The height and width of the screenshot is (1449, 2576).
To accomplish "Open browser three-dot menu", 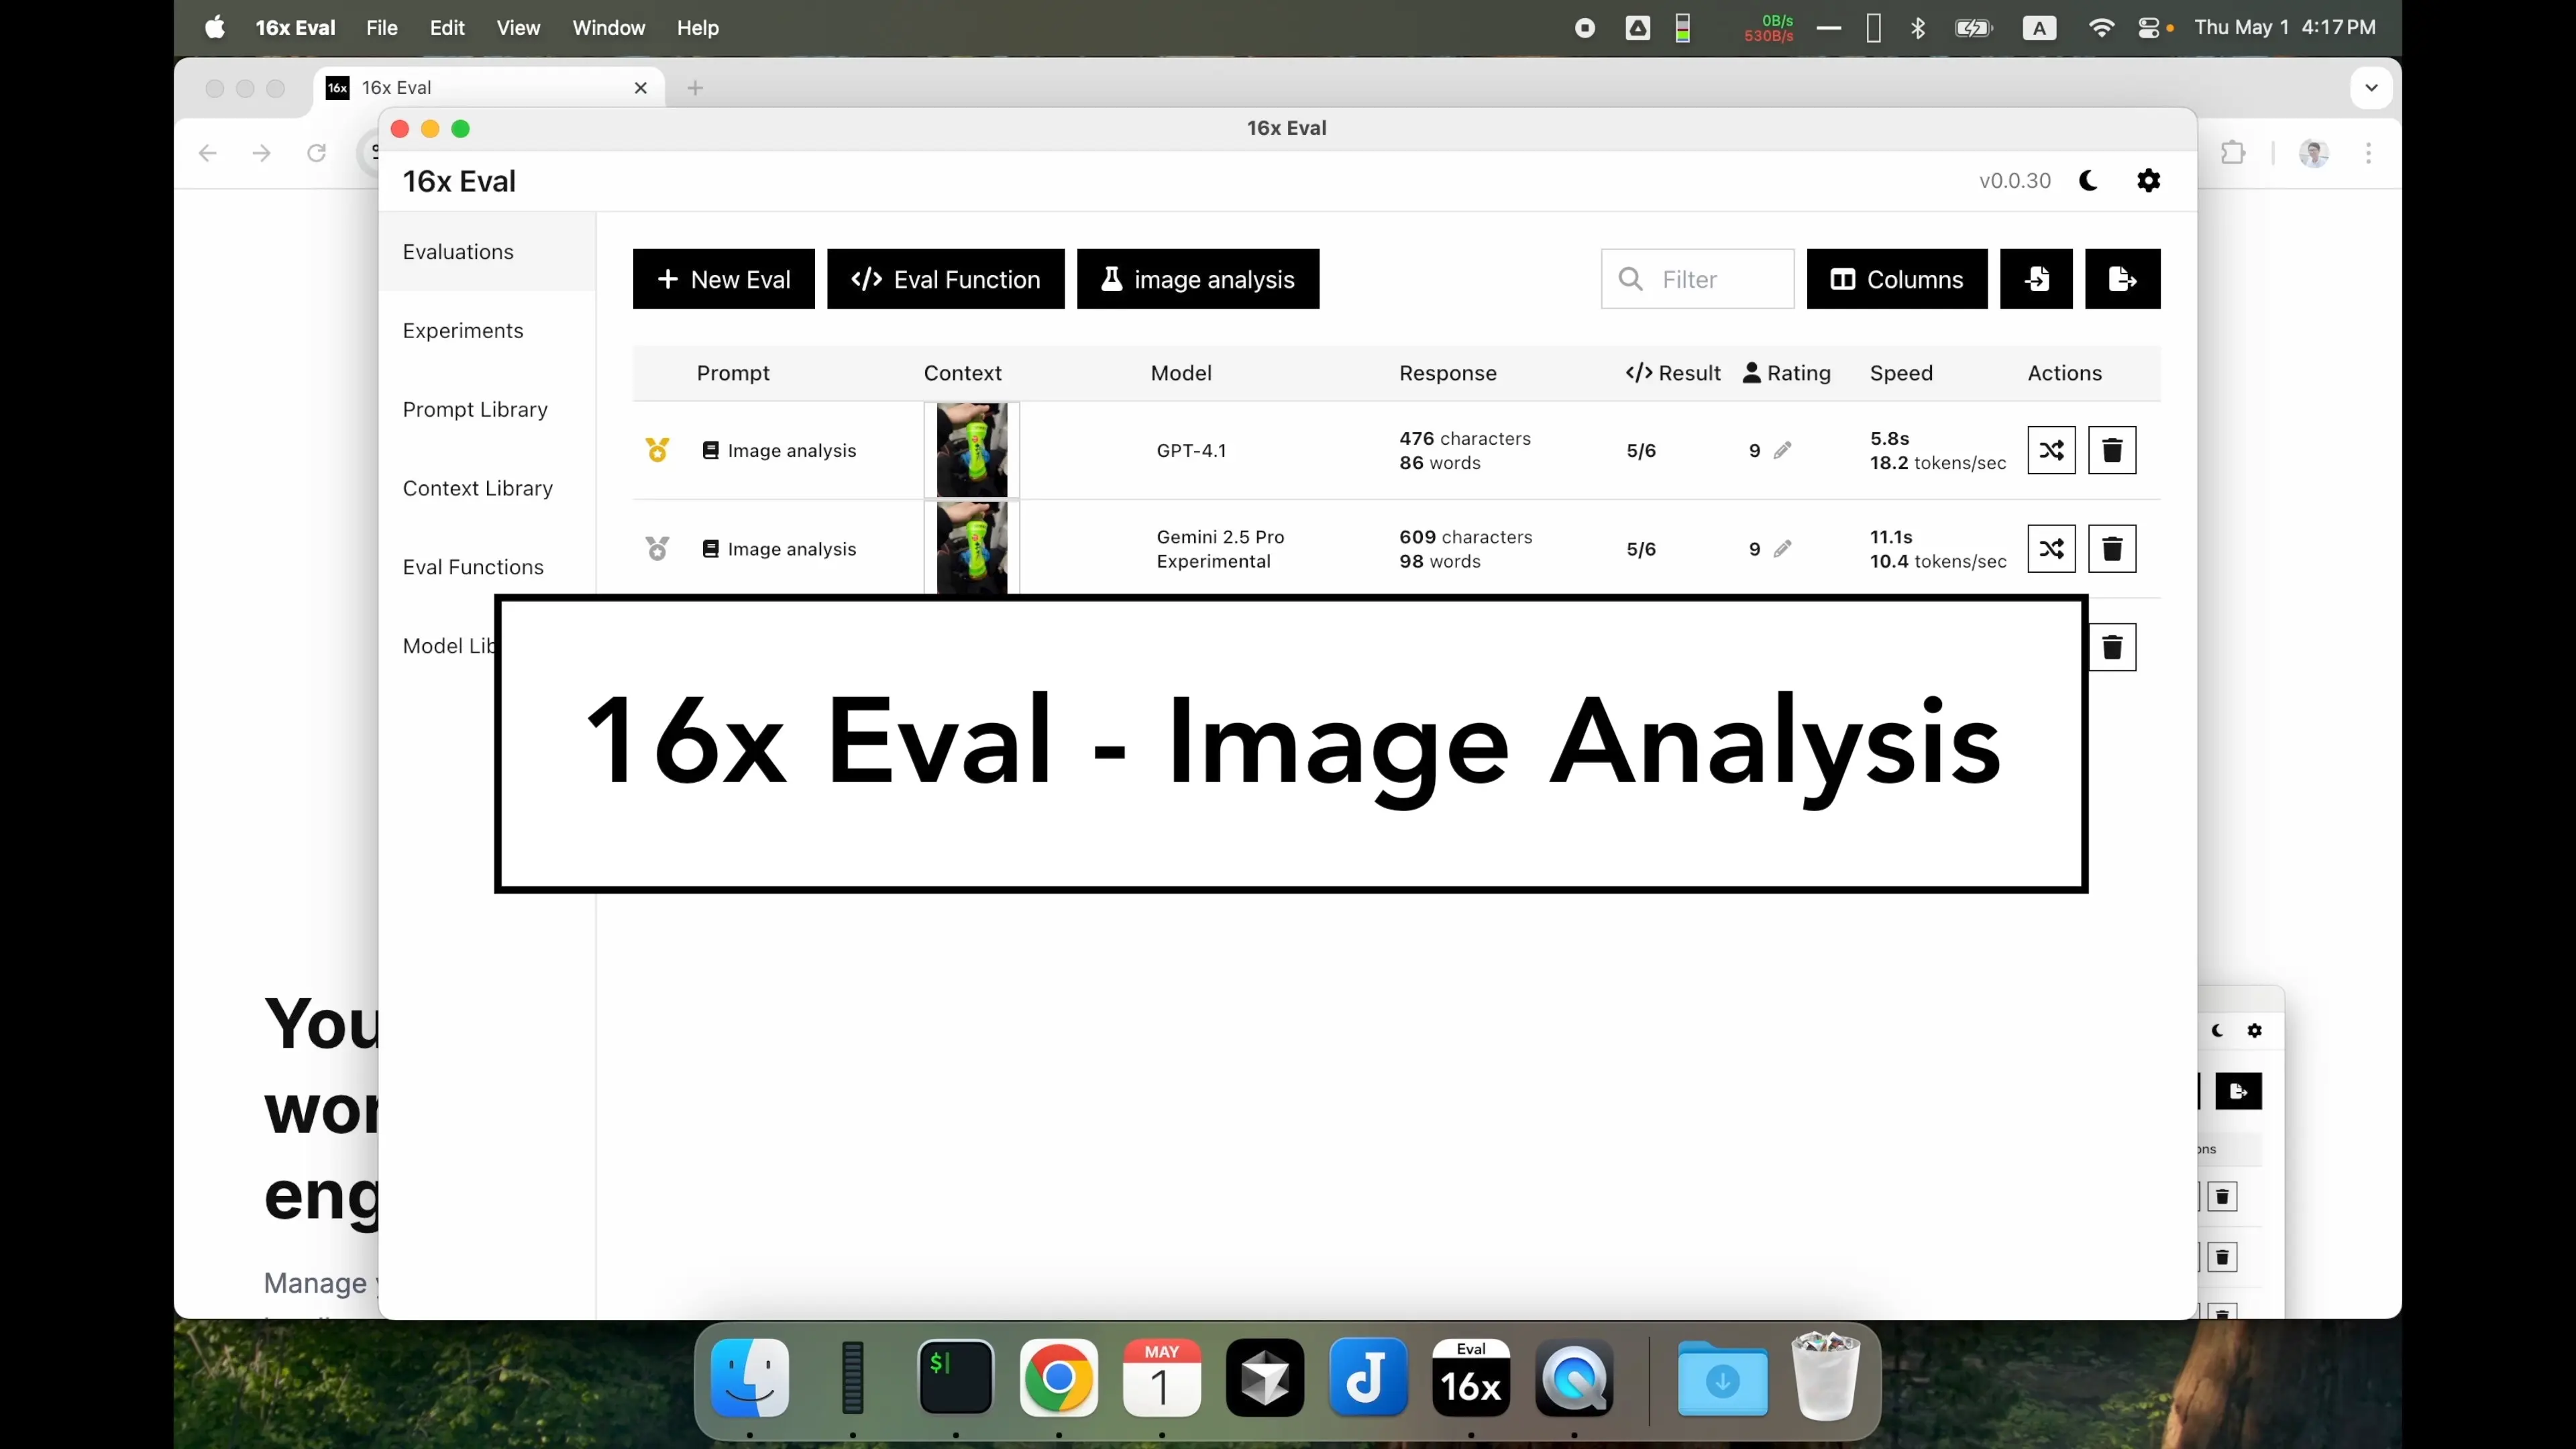I will (2368, 153).
